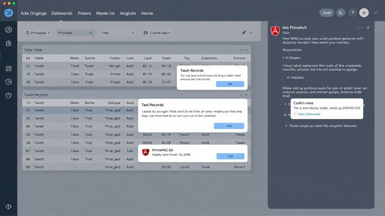
Task: Select the Tabes stops radio bullet
Action: [286, 126]
